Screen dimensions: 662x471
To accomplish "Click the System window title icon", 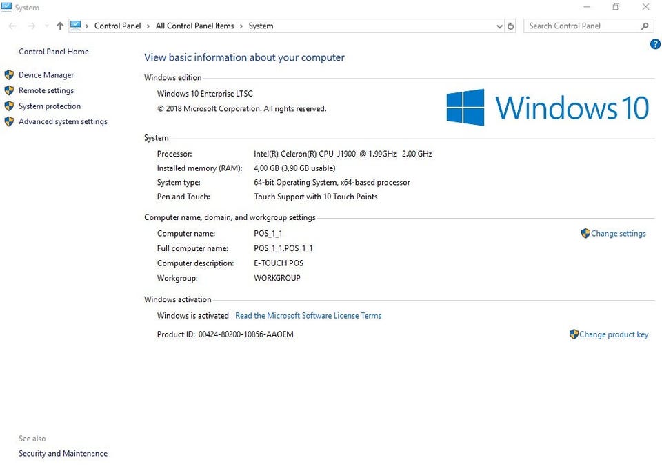I will click(6, 7).
